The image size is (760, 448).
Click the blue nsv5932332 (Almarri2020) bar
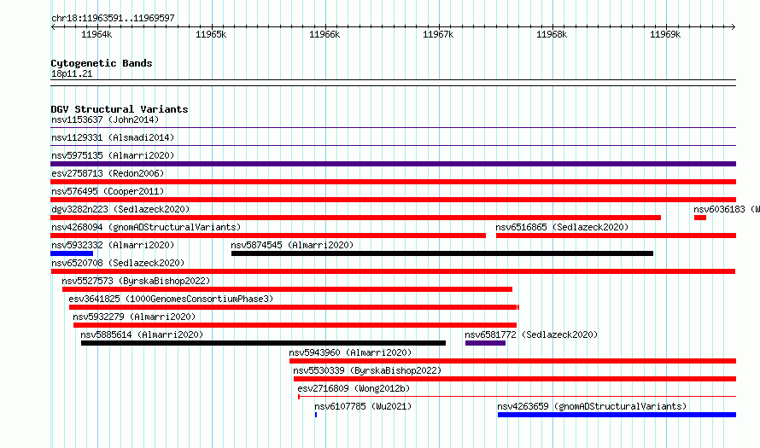[72, 253]
